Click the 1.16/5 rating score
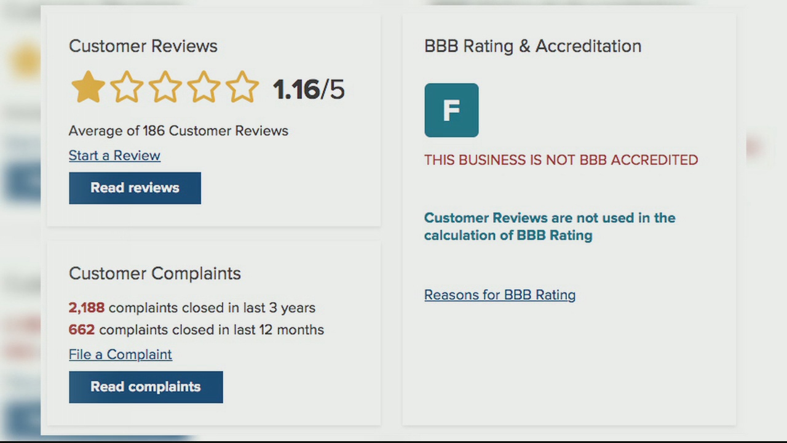This screenshot has height=443, width=787. 309,90
